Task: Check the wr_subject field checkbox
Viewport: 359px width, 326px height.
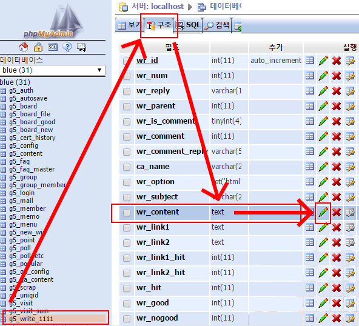Action: point(127,198)
